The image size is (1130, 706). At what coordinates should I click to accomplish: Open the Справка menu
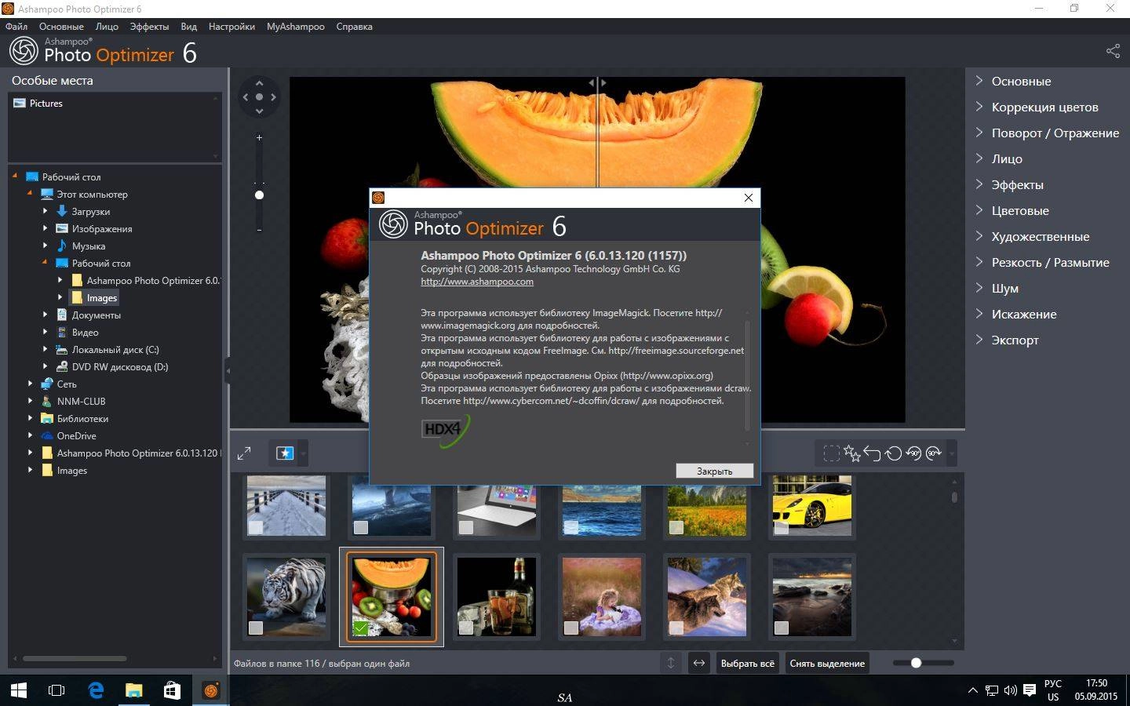(354, 26)
